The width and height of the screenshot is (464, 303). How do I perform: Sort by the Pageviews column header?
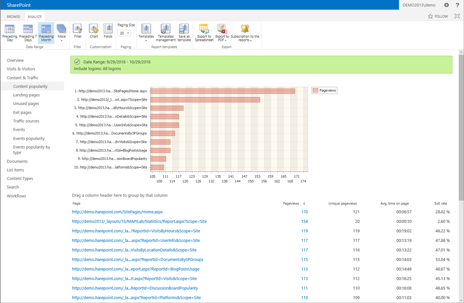coord(291,203)
